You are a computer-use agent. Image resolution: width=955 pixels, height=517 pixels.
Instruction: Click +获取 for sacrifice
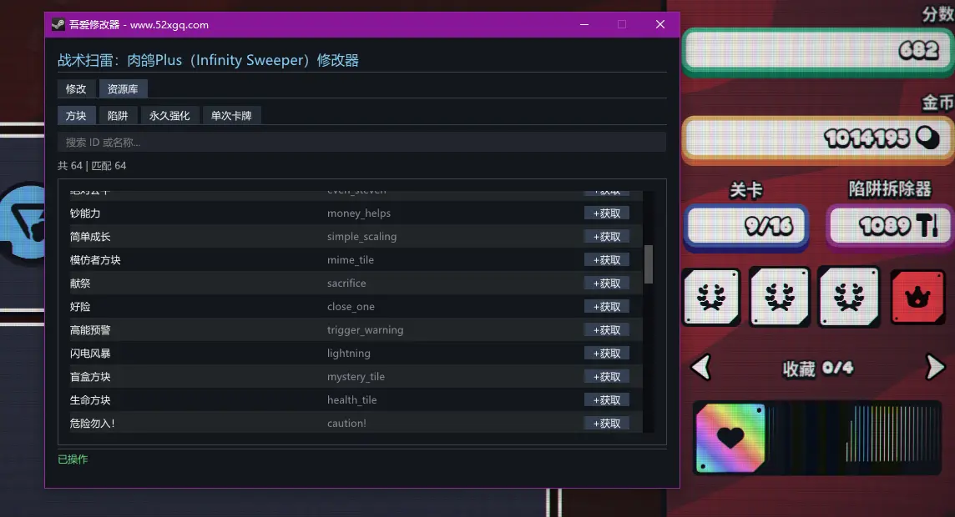point(607,284)
